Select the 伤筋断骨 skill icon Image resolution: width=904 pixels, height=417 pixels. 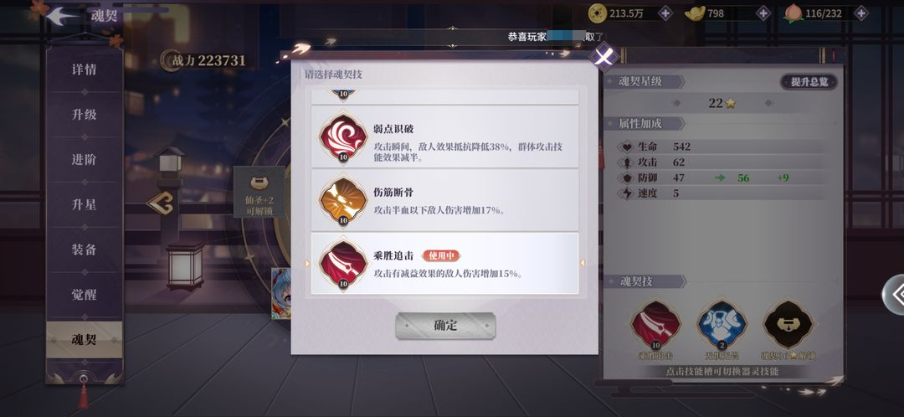tap(344, 201)
